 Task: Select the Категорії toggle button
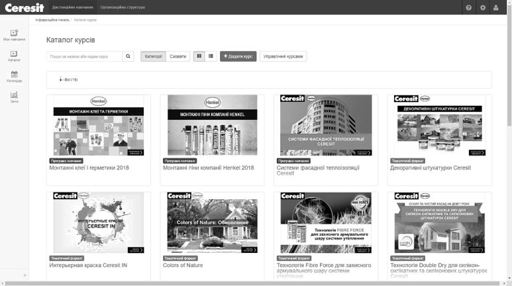point(154,56)
